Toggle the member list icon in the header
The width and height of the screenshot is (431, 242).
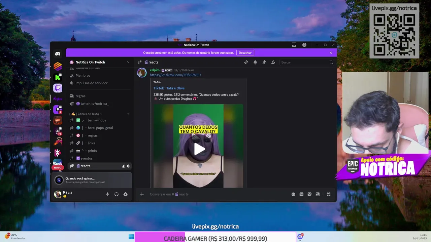273,62
